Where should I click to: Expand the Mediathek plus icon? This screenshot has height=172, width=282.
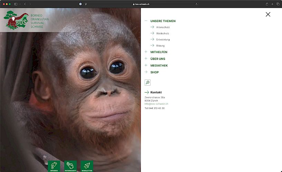tap(146, 65)
